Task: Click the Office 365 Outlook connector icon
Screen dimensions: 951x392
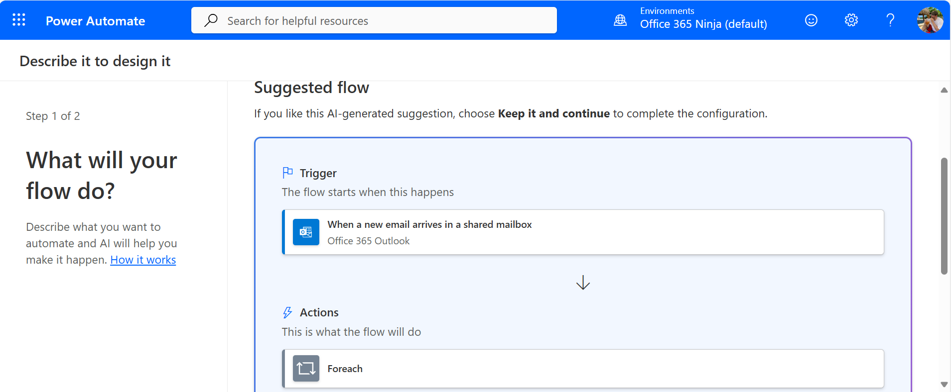Action: 306,232
